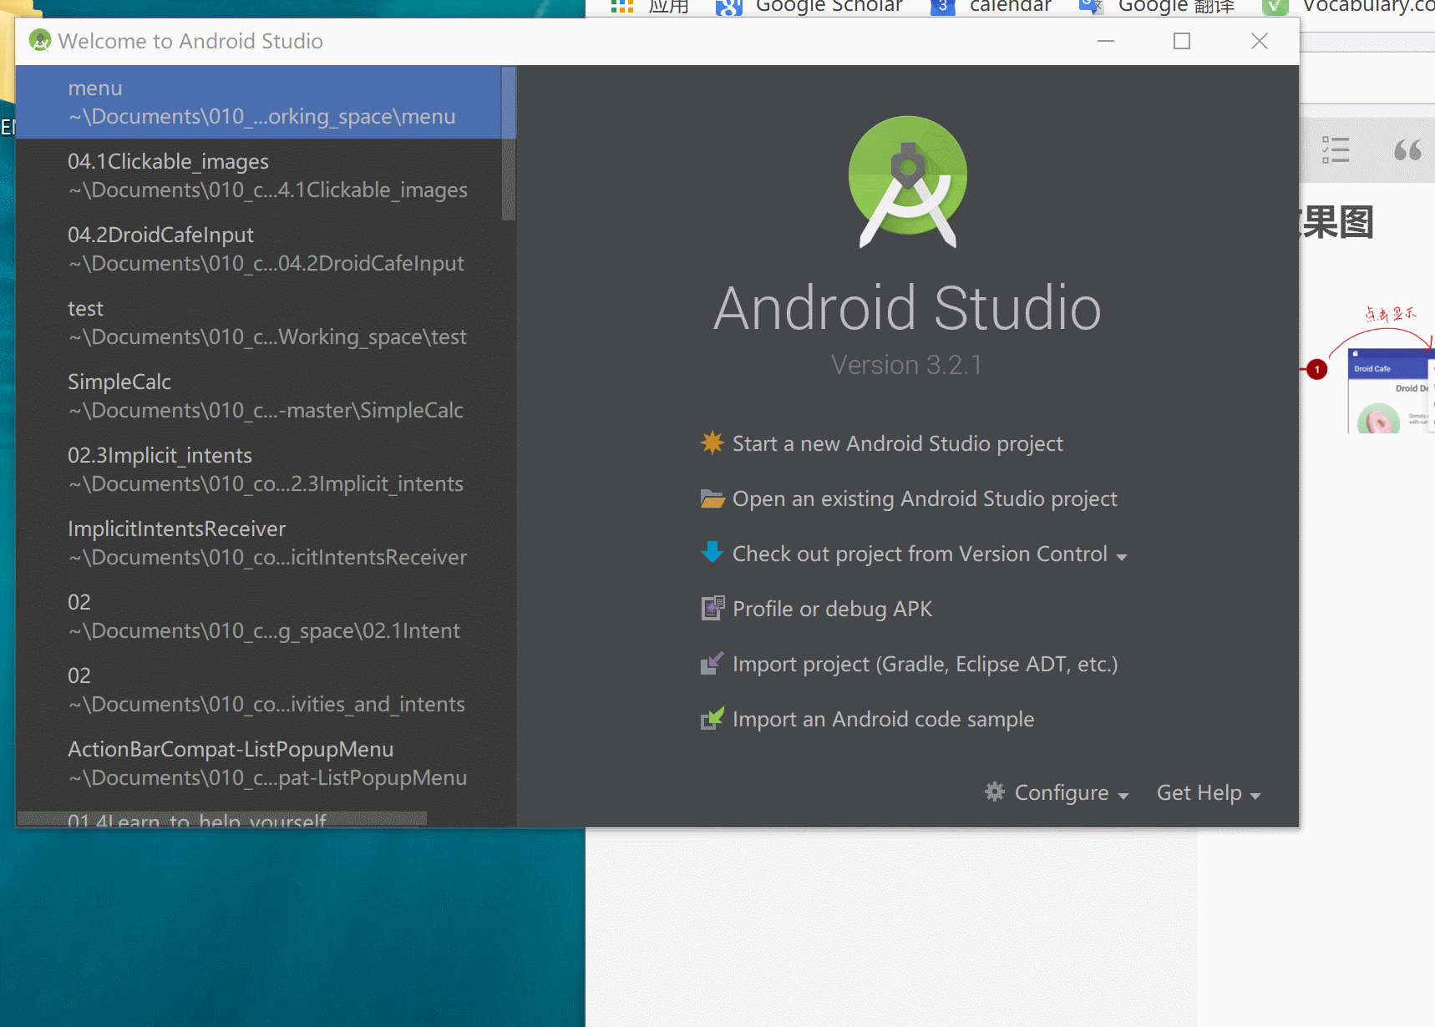The image size is (1435, 1027).
Task: Choose Import project (Gradle, Eclipse ADT, etc.)
Action: (925, 664)
